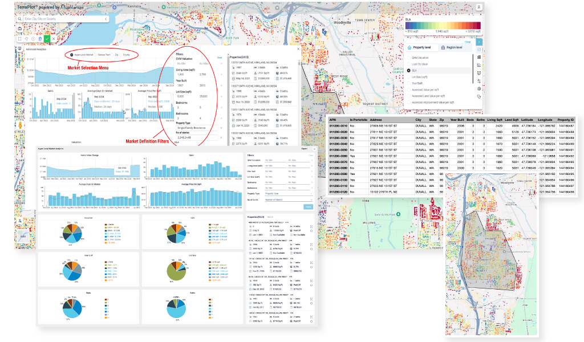Click the gear settings icon in the right sidebar
584x342 pixels.
tap(479, 88)
